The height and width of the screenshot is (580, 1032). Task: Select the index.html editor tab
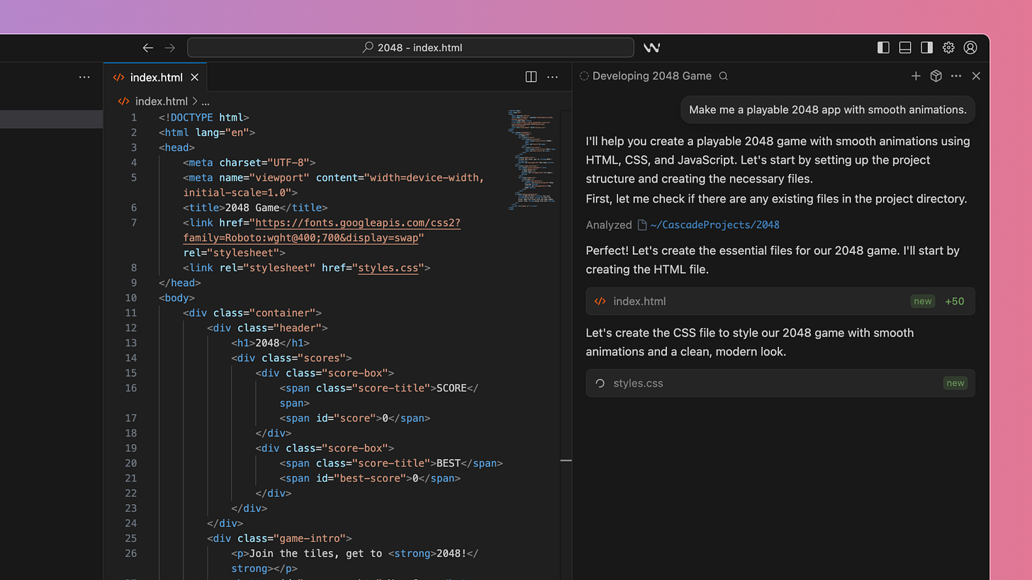click(x=155, y=76)
